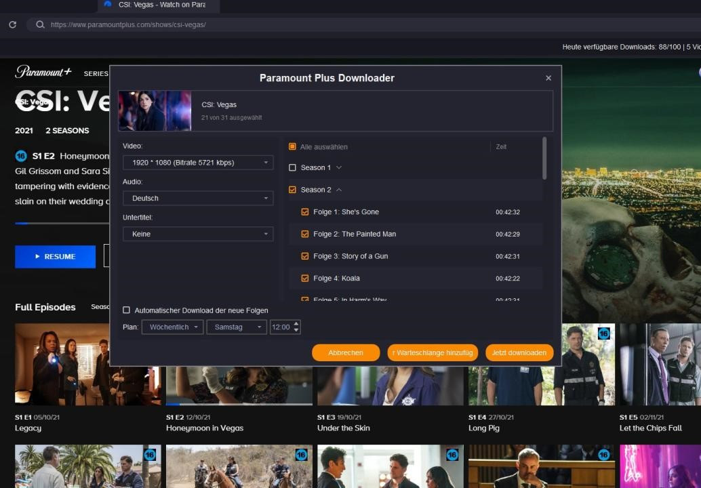
Task: Click the Zeit column header
Action: pyautogui.click(x=501, y=146)
